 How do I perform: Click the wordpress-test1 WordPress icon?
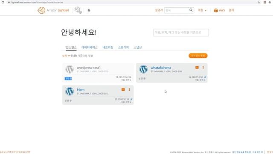70,69
